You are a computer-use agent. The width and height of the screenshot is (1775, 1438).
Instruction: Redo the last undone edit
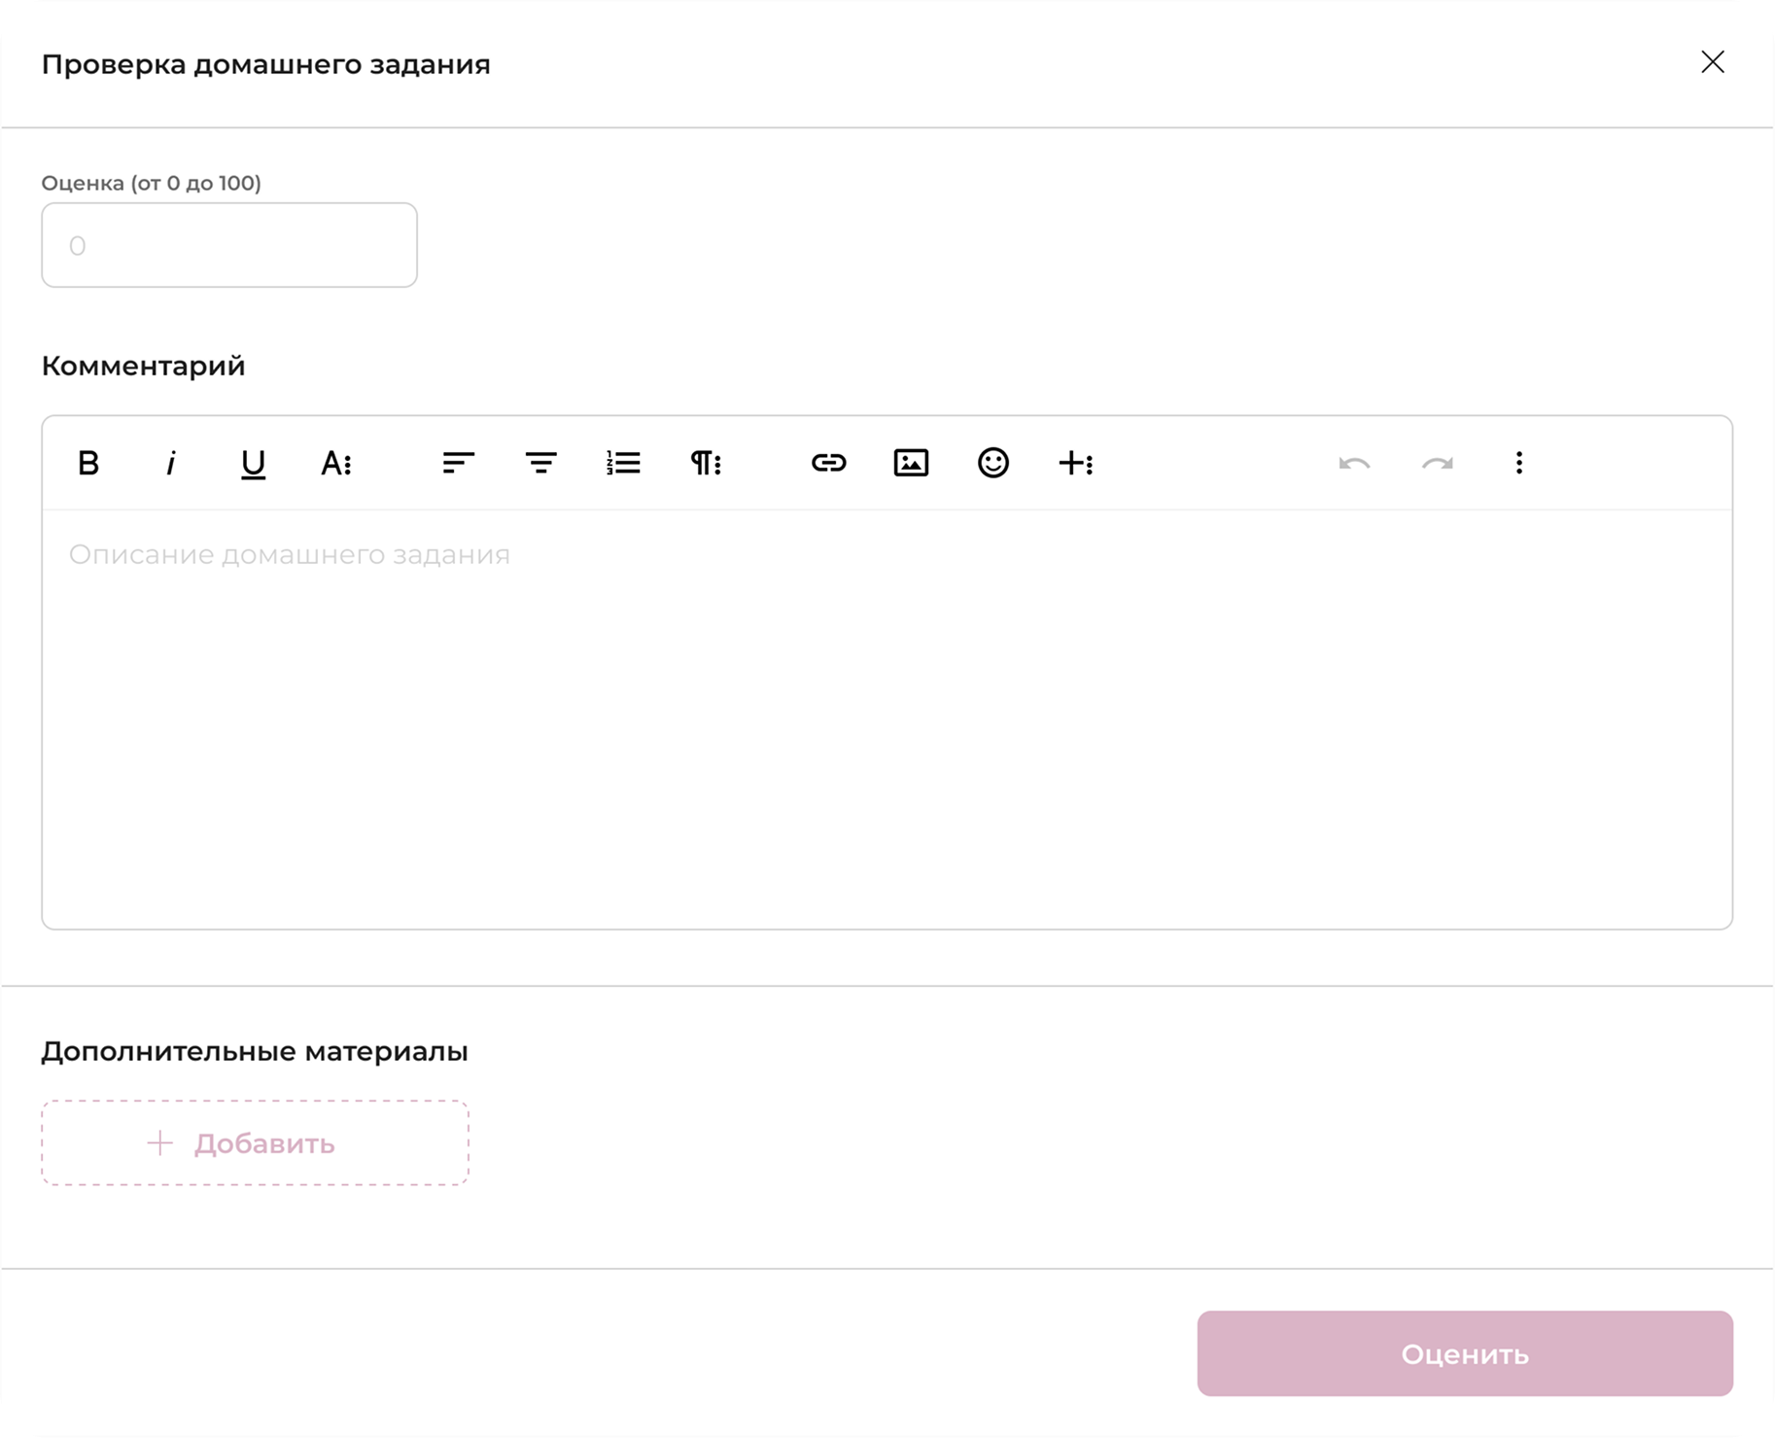(x=1436, y=464)
